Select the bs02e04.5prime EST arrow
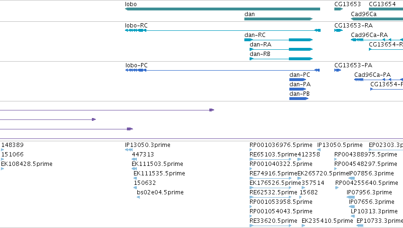The width and height of the screenshot is (403, 228). [138, 197]
